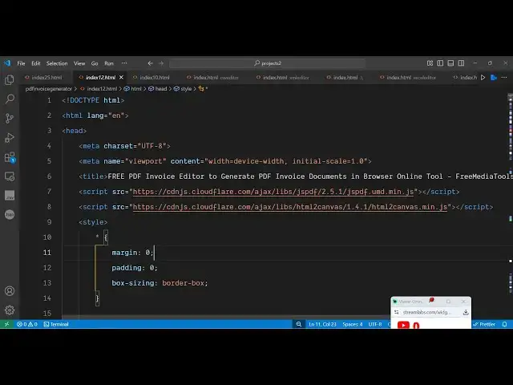This screenshot has height=385, width=513.
Task: Place cursor on padding: 0 line
Action: pos(135,268)
